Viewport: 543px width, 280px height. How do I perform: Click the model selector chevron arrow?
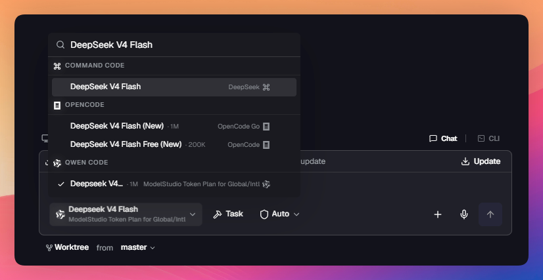point(193,214)
